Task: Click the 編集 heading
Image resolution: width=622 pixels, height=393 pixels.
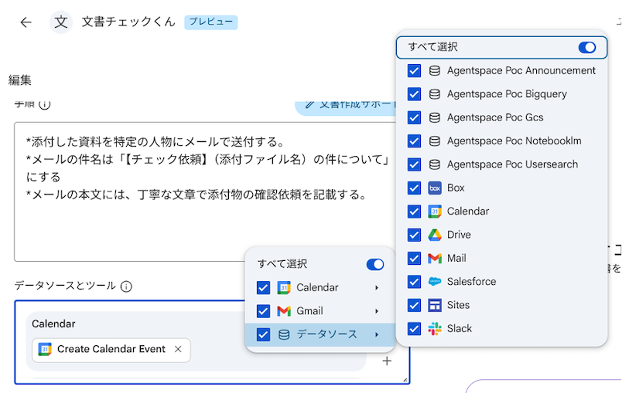Action: (20, 80)
